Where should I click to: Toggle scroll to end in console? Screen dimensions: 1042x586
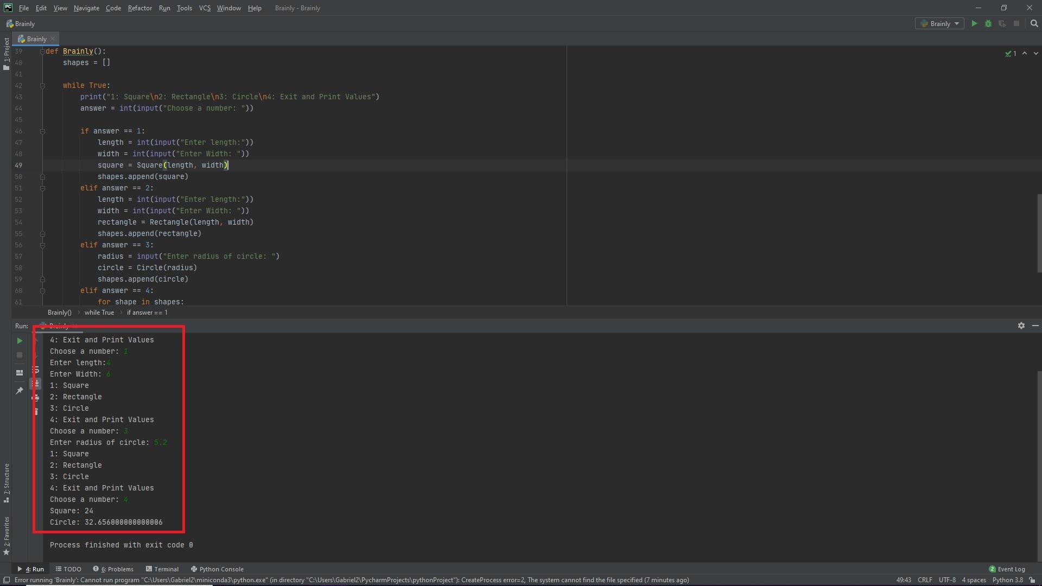[36, 384]
